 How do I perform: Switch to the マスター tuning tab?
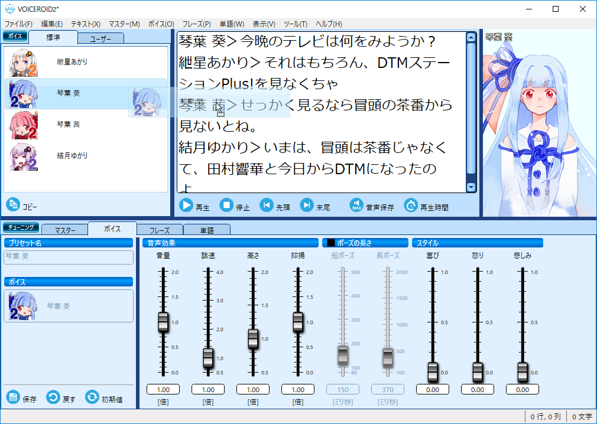point(65,230)
